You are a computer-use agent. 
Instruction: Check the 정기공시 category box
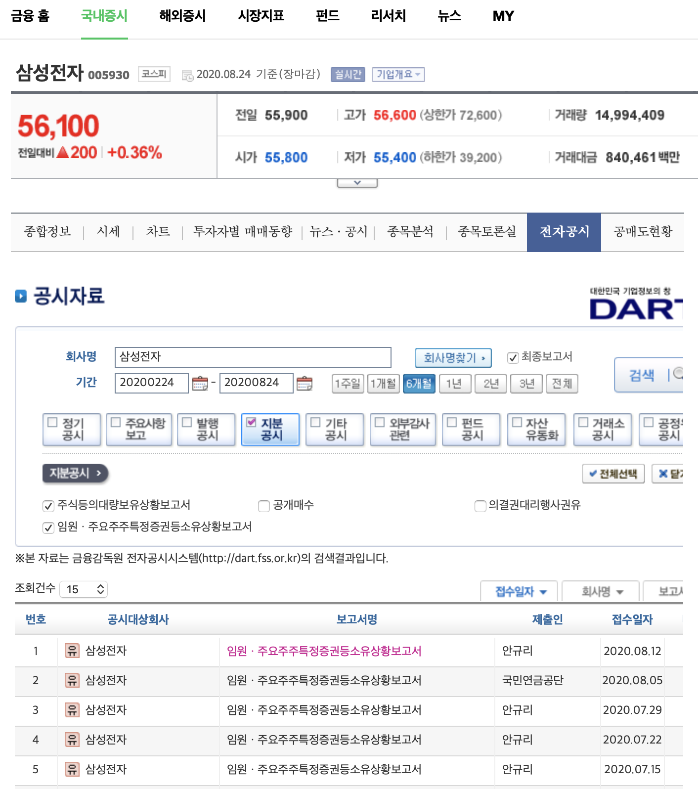tap(52, 422)
